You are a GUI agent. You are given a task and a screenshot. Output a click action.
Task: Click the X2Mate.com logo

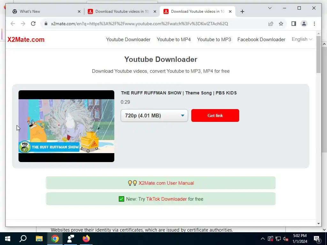26,40
